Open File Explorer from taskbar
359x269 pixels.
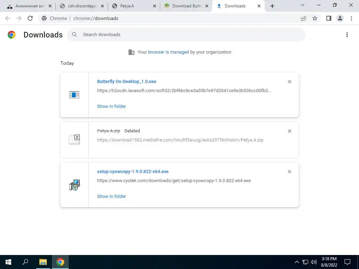pos(43,262)
